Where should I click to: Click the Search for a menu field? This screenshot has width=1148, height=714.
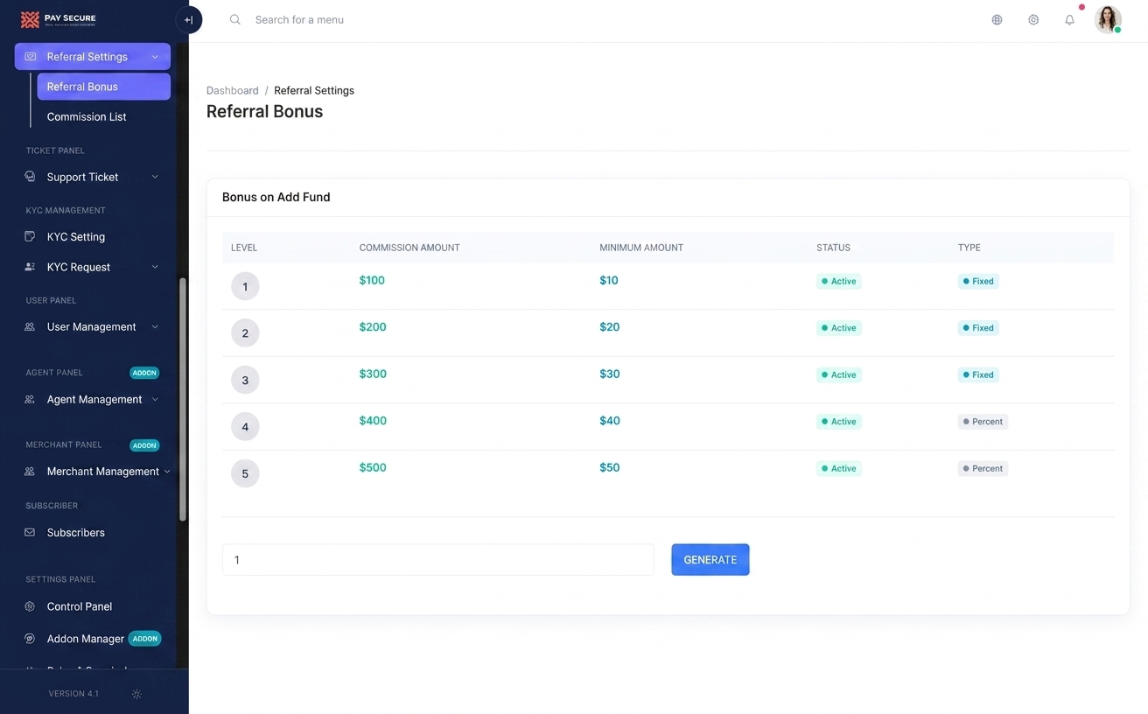(299, 19)
